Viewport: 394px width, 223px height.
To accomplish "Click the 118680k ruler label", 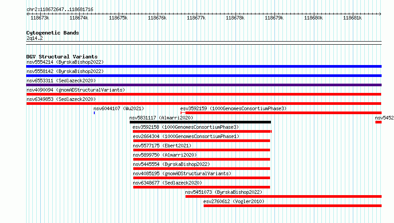I will (x=313, y=18).
